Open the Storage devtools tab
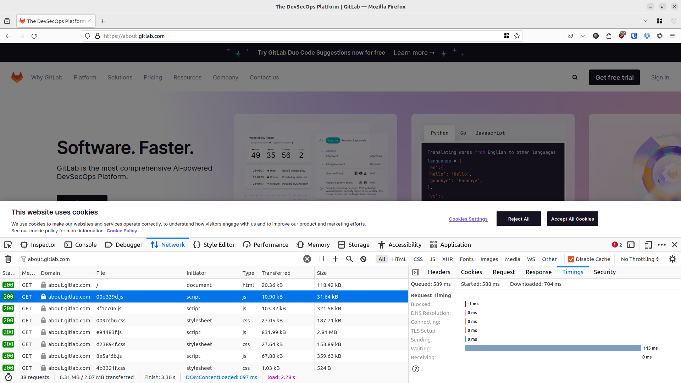The height and width of the screenshot is (383, 681). (354, 245)
